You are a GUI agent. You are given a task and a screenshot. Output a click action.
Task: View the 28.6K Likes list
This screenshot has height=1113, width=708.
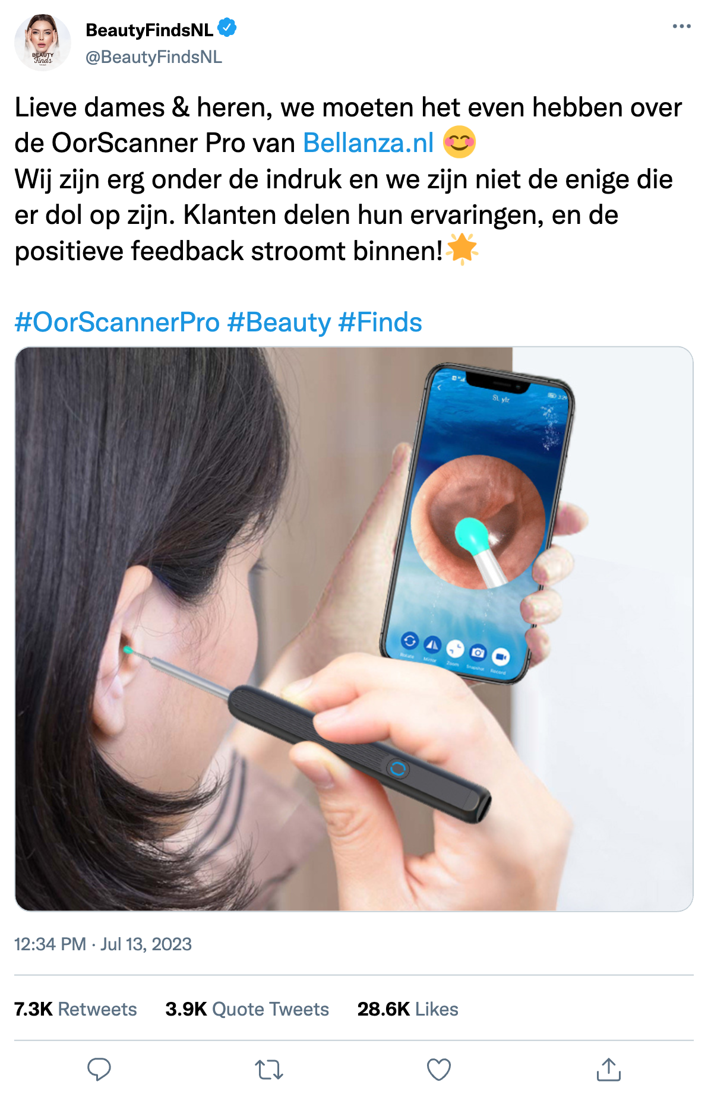[408, 1009]
